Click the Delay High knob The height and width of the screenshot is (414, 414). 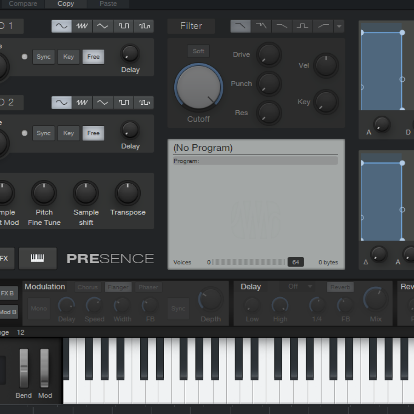click(x=280, y=306)
